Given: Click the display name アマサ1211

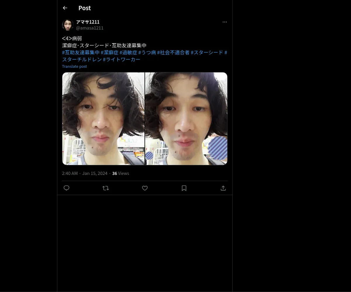Looking at the screenshot, I should tap(88, 22).
